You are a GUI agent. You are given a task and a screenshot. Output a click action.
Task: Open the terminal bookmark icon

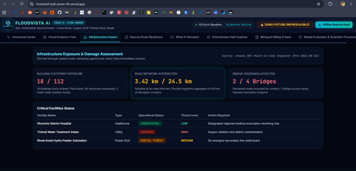click(x=104, y=12)
